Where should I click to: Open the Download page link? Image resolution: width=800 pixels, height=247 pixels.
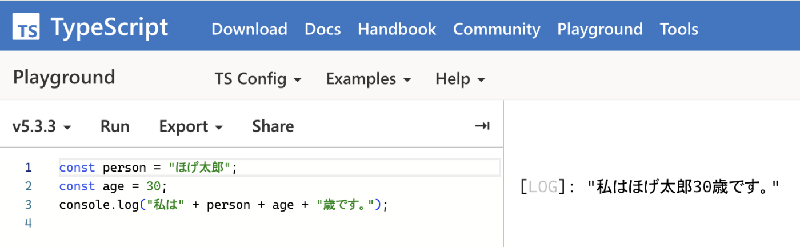click(x=249, y=29)
